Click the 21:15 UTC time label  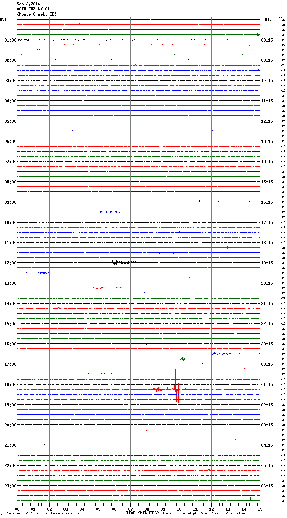267,304
